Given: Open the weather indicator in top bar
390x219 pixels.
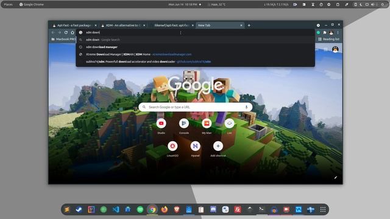Looking at the screenshot, I should click(217, 4).
